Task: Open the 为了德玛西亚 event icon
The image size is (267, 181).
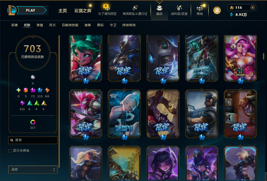Action: coord(107,8)
